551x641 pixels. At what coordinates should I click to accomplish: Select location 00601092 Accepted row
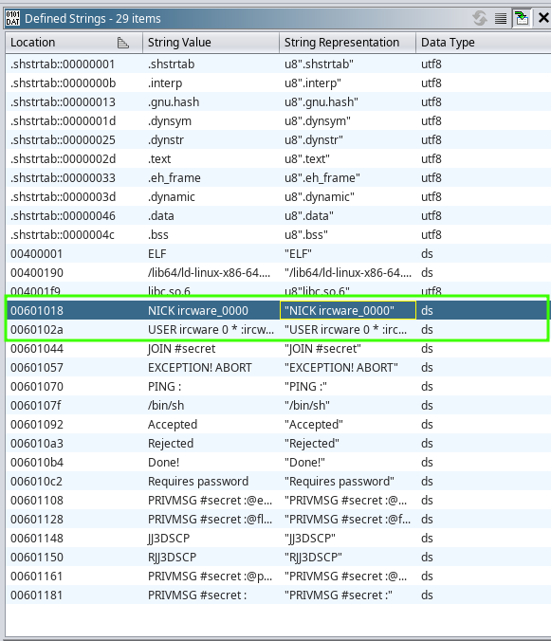point(278,425)
